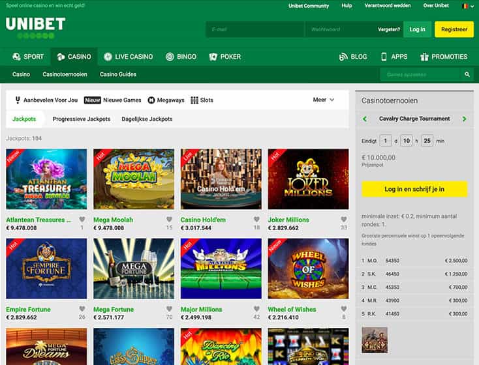The height and width of the screenshot is (365, 479).
Task: Click the Unibet logo
Action: [35, 27]
